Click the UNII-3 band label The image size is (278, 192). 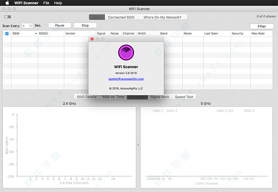pos(249,111)
